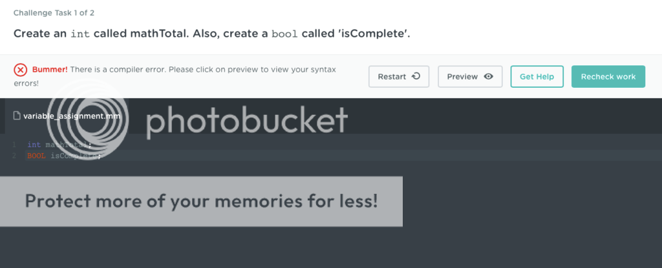Image resolution: width=662 pixels, height=268 pixels.
Task: Click the task instruction heading text
Action: click(211, 33)
